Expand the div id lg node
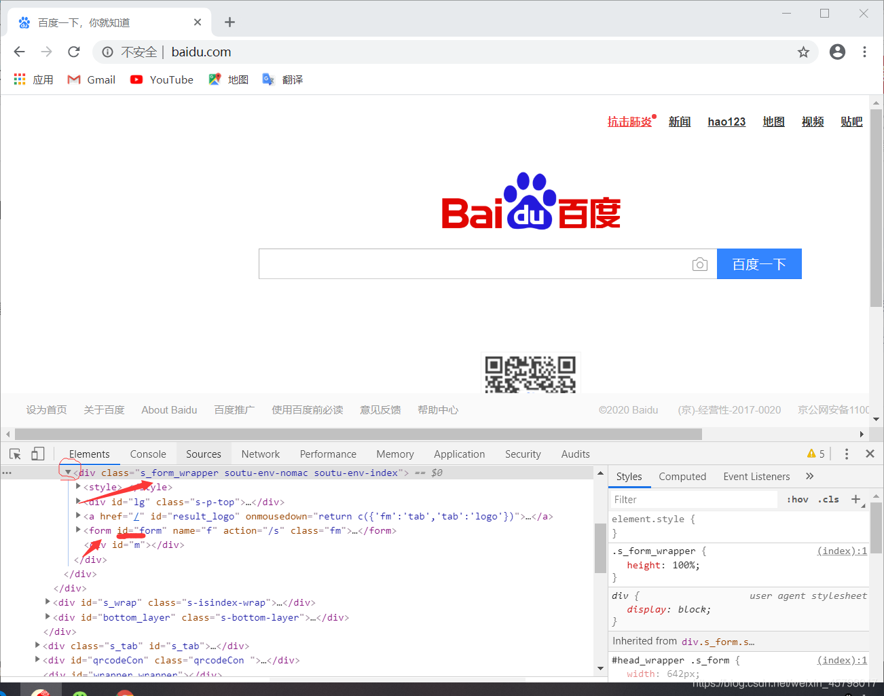The width and height of the screenshot is (884, 696). coord(78,501)
